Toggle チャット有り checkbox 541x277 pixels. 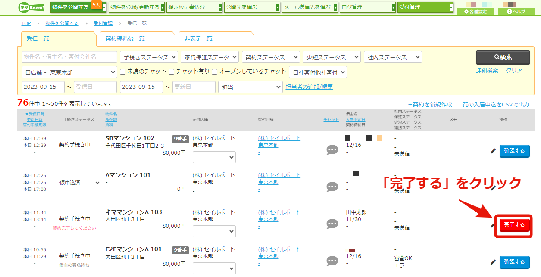pos(172,72)
